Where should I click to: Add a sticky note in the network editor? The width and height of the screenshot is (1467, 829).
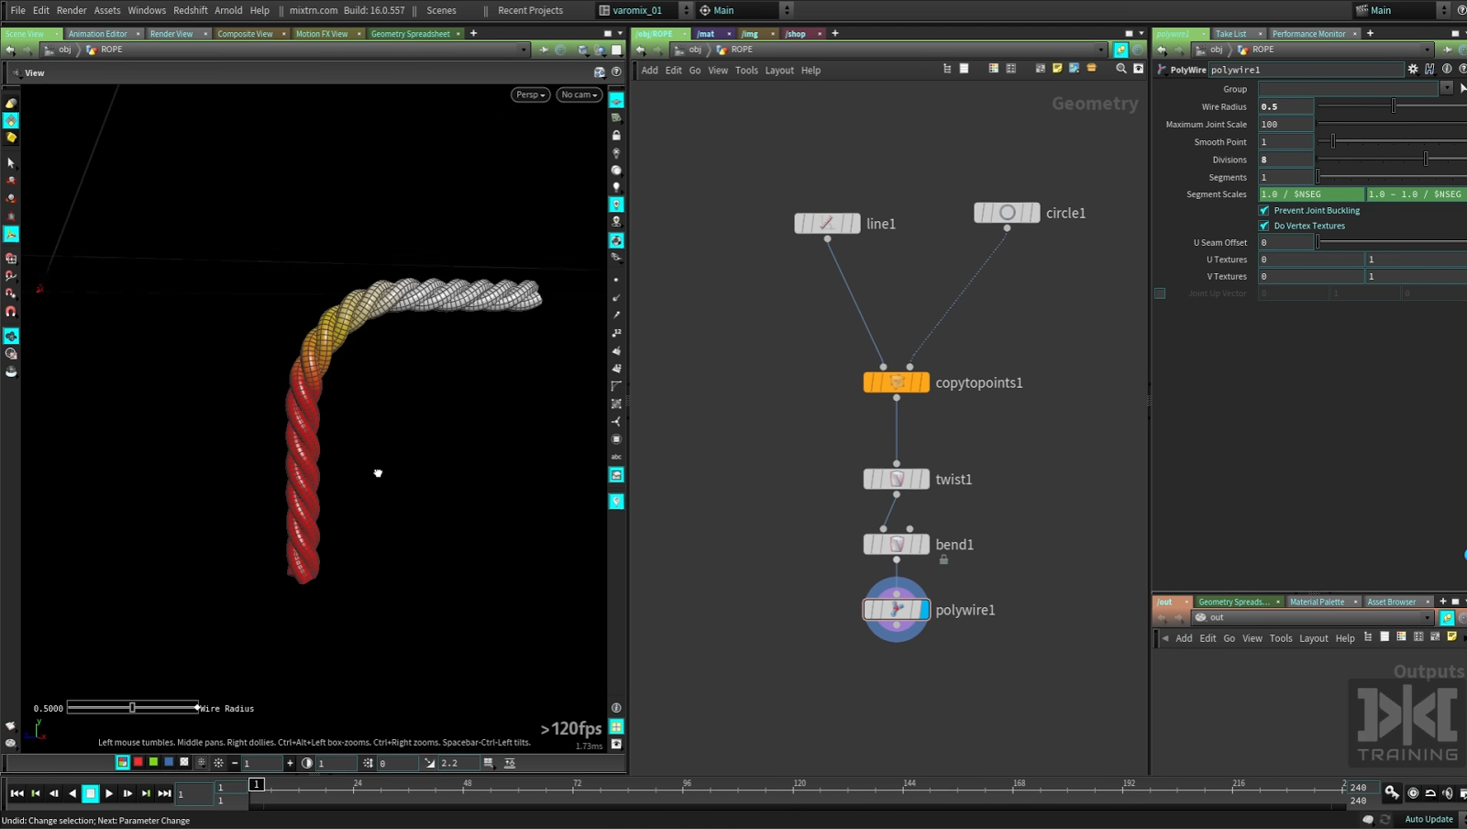click(1057, 69)
